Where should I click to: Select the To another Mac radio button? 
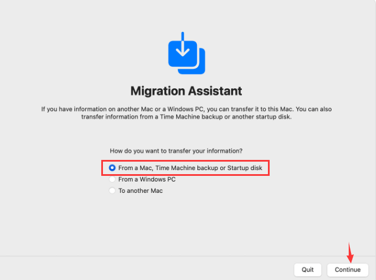112,191
